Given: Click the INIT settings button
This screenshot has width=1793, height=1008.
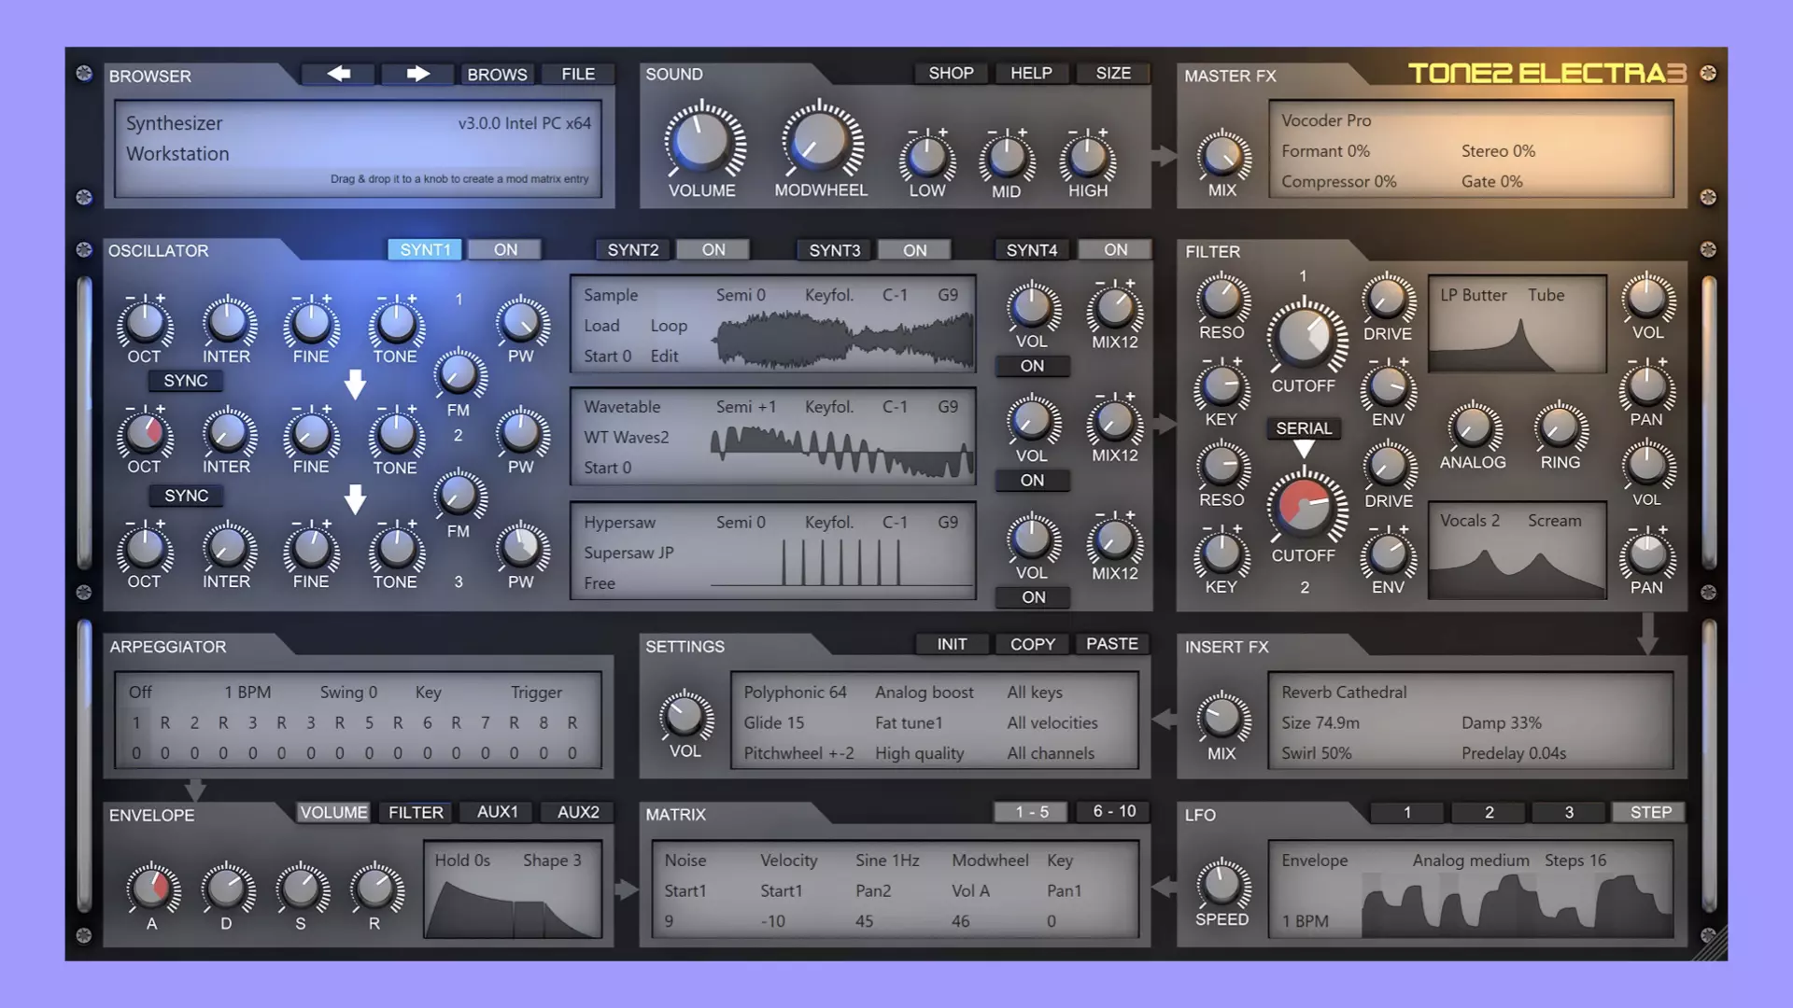Looking at the screenshot, I should pos(952,644).
